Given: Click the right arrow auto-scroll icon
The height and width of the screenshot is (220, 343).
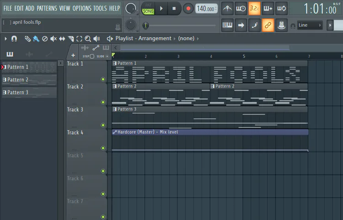Looking at the screenshot, I should point(241,25).
